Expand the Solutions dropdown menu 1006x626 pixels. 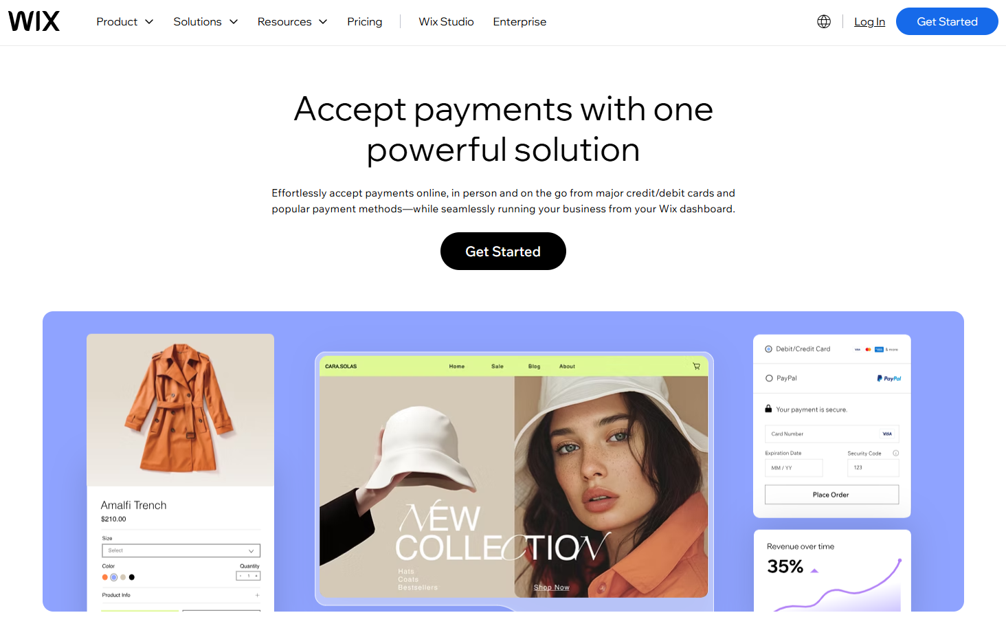pyautogui.click(x=205, y=22)
